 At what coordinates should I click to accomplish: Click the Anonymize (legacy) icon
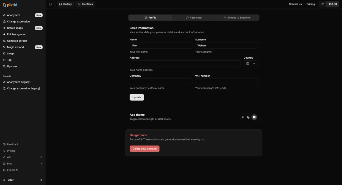[x=4, y=82]
